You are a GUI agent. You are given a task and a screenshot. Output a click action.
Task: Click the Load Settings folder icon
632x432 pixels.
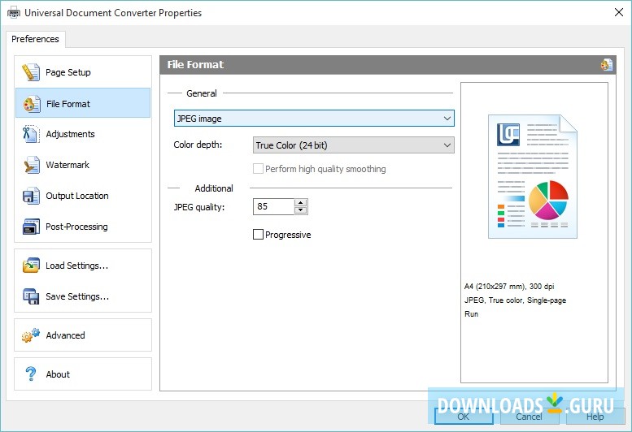31,266
